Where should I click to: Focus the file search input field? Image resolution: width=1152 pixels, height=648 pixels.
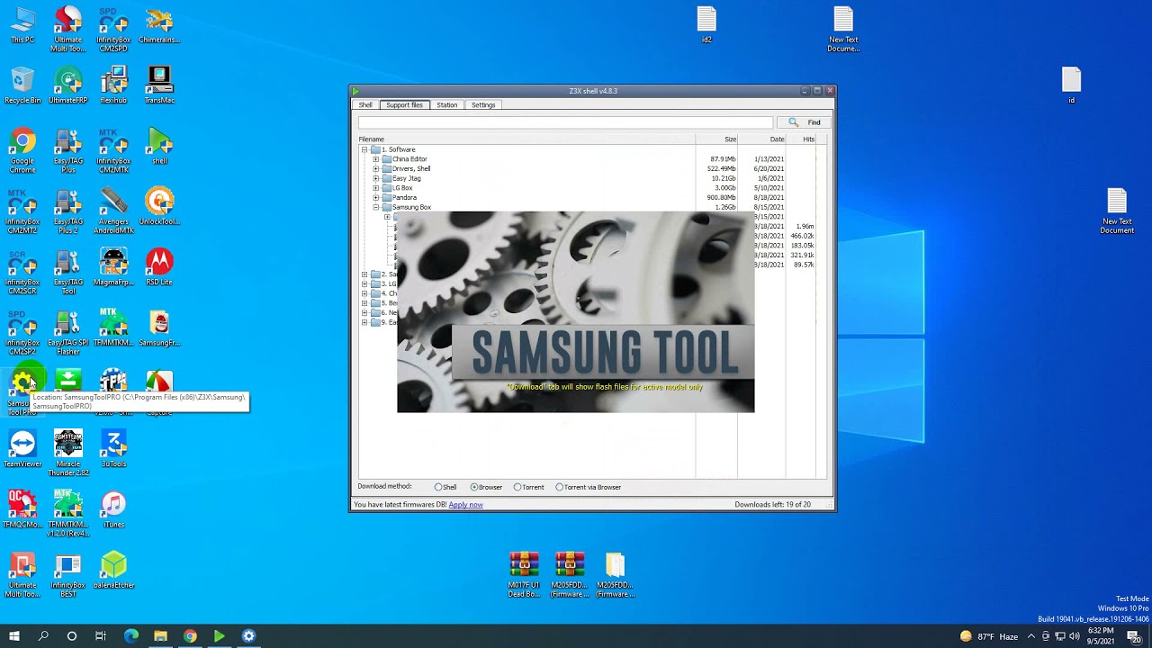click(565, 122)
